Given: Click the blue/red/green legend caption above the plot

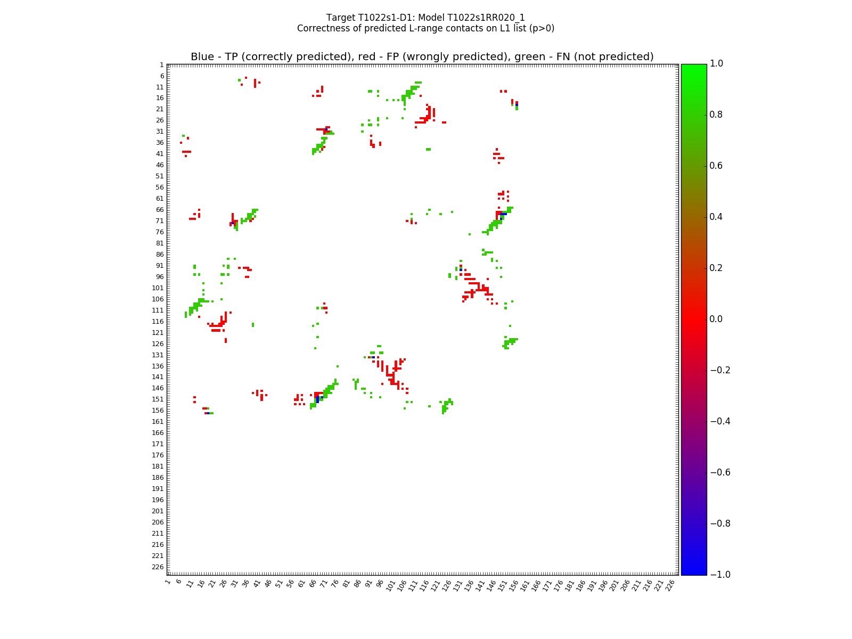Looking at the screenshot, I should (x=422, y=57).
